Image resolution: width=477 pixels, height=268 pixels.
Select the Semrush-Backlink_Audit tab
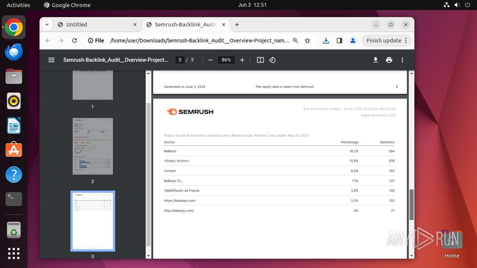click(186, 25)
